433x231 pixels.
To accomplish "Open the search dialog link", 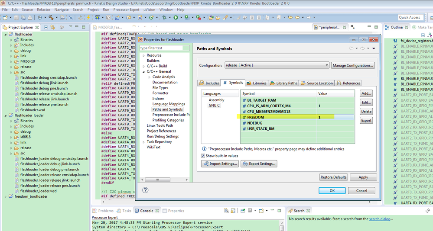I will (x=380, y=219).
